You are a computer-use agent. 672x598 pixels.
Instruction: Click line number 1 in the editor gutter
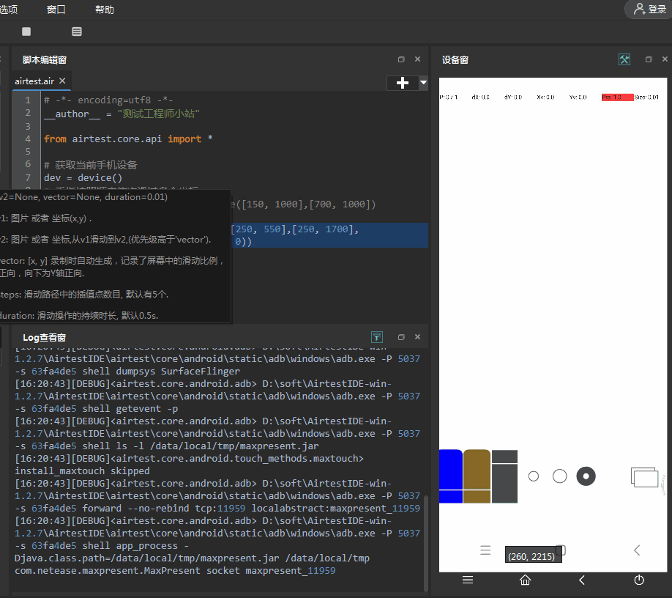click(x=27, y=100)
